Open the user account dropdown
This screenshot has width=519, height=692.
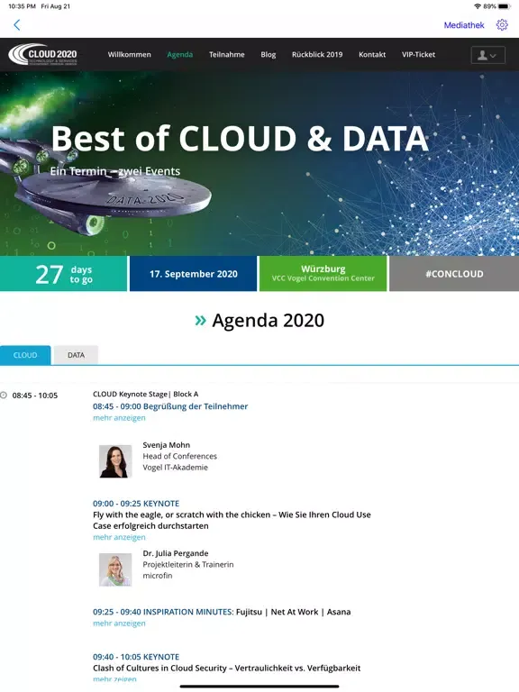(x=487, y=55)
